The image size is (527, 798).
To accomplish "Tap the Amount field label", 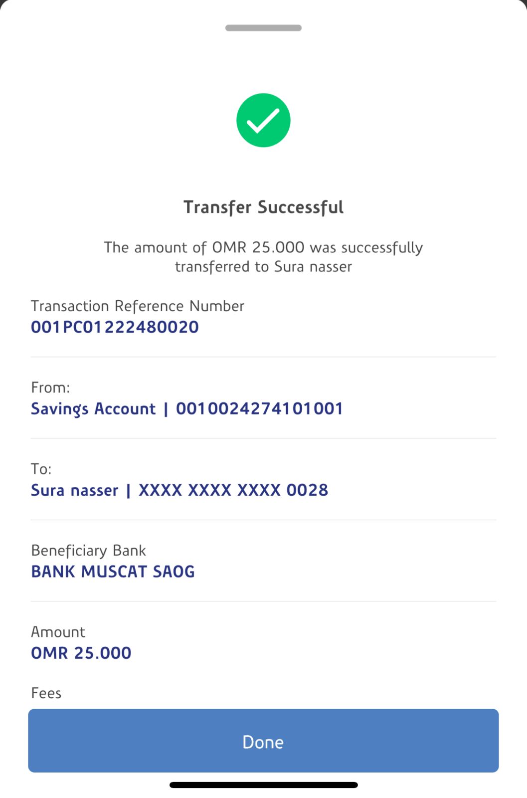I will [x=58, y=632].
